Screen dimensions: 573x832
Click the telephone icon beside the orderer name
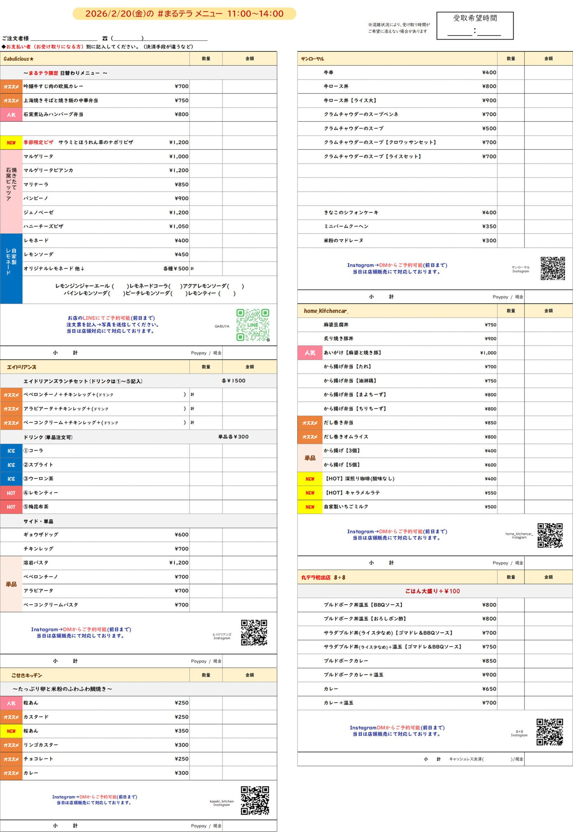(x=105, y=38)
